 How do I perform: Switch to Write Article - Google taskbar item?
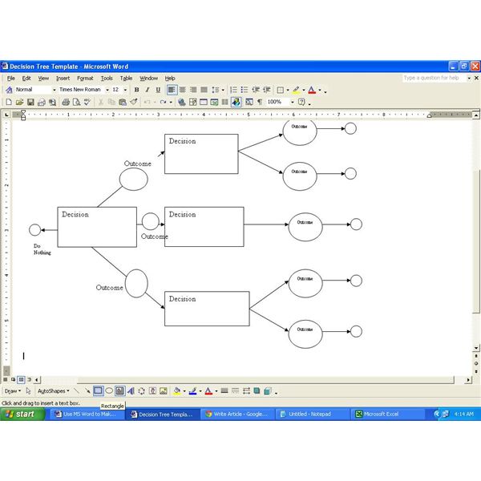236,414
